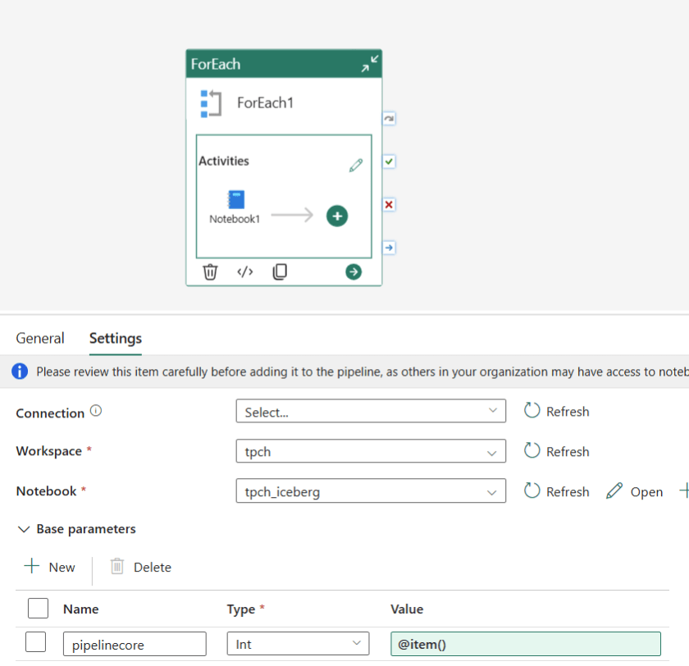Select the green On success checkmark connector

click(x=388, y=161)
